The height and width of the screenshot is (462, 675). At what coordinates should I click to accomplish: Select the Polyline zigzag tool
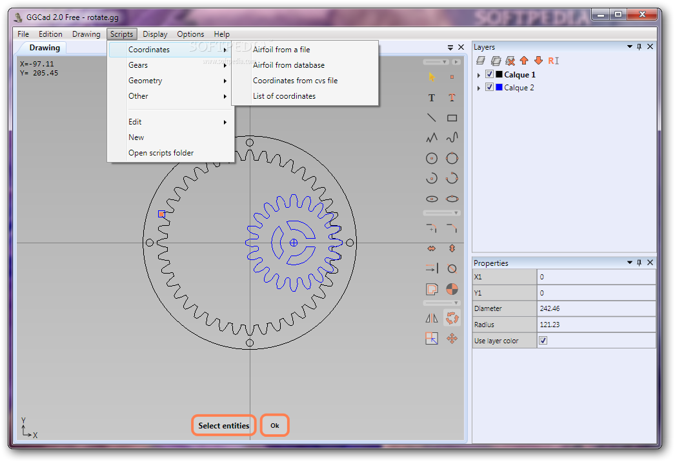[x=432, y=138]
